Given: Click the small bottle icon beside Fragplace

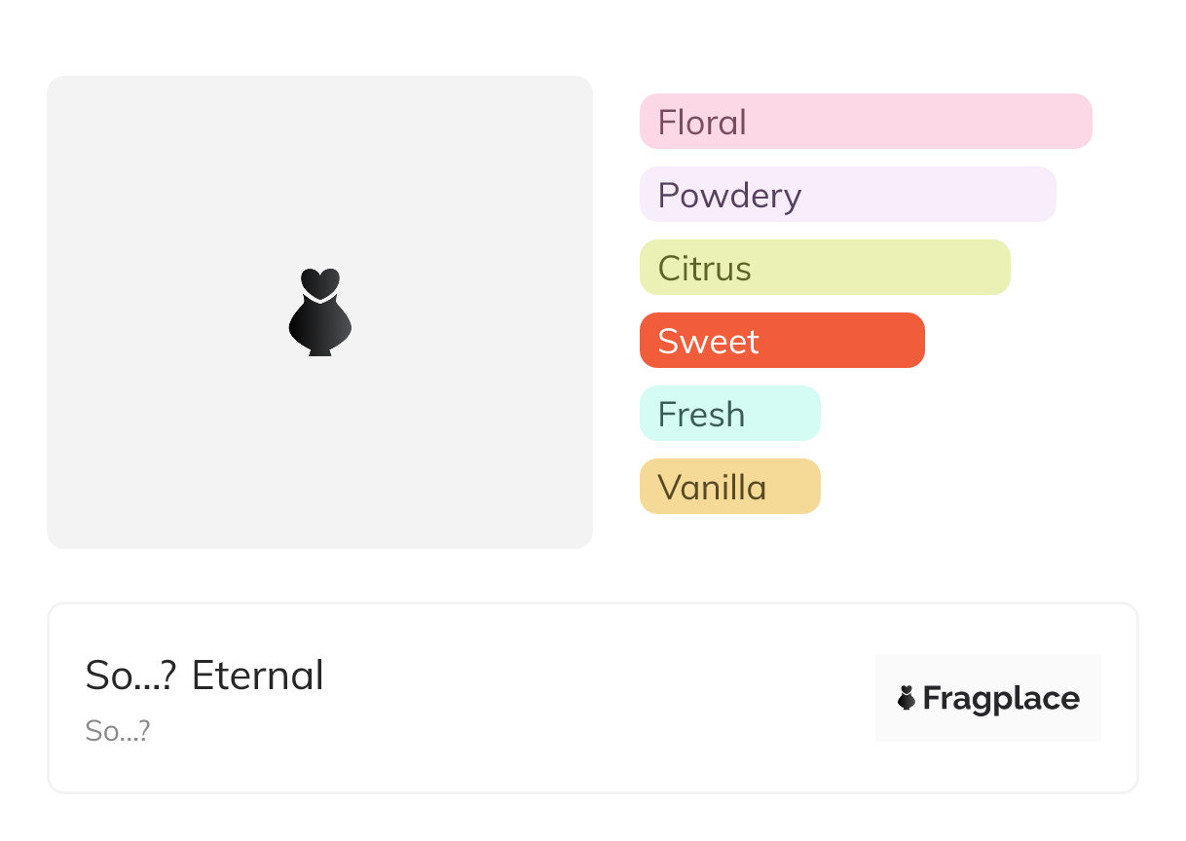Looking at the screenshot, I should [907, 698].
